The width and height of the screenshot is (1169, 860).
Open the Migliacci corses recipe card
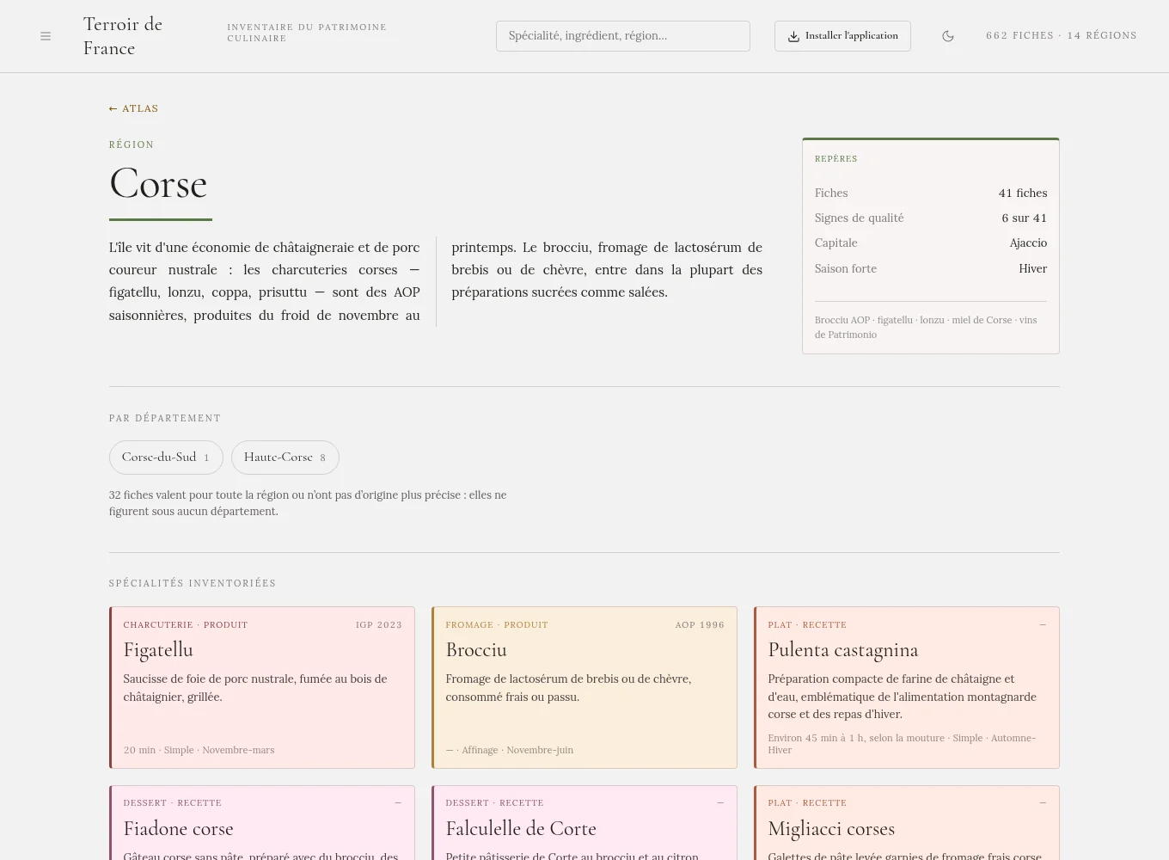pos(907,823)
